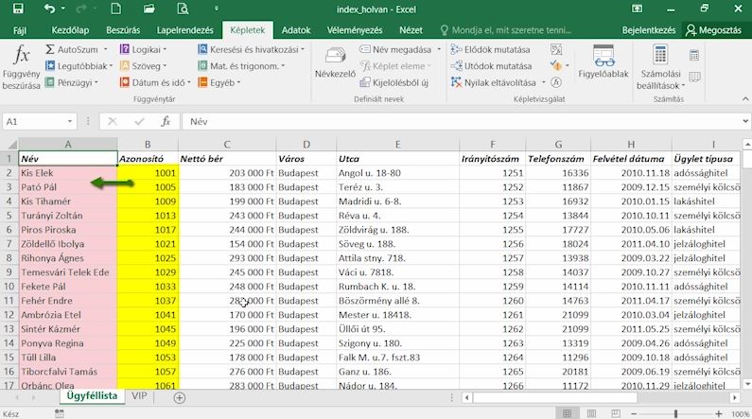Viewport: 752px width, 419px height.
Task: Expand Név megadása dropdown arrow
Action: 438,49
